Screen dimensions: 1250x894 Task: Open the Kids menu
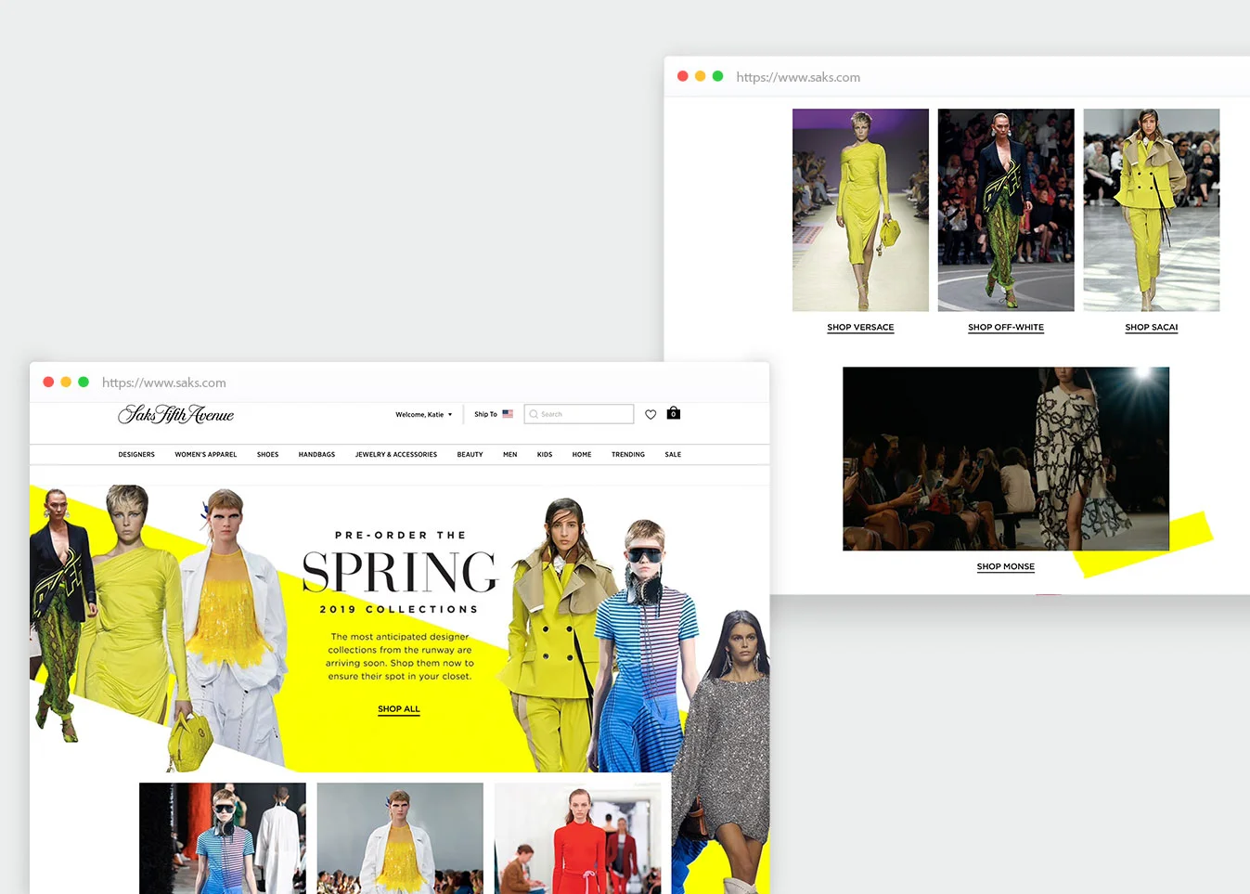545,455
